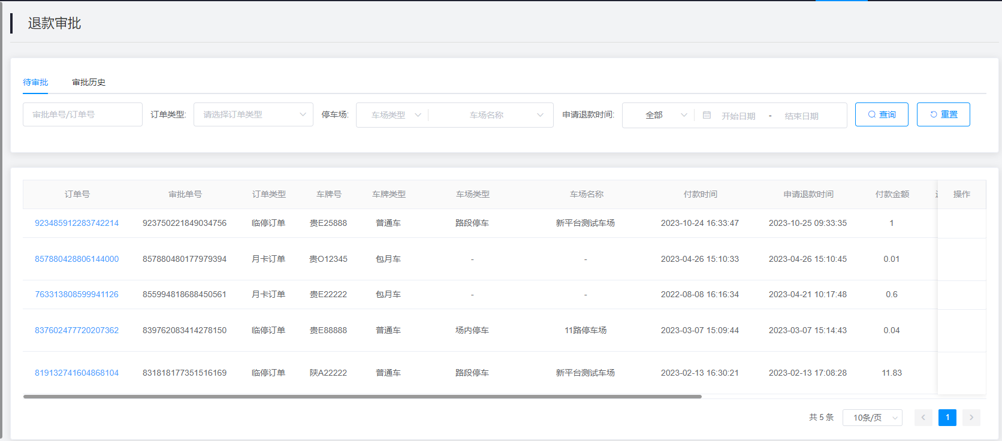Open the 10条/页 page size selector
The height and width of the screenshot is (441, 1002).
[x=872, y=418]
